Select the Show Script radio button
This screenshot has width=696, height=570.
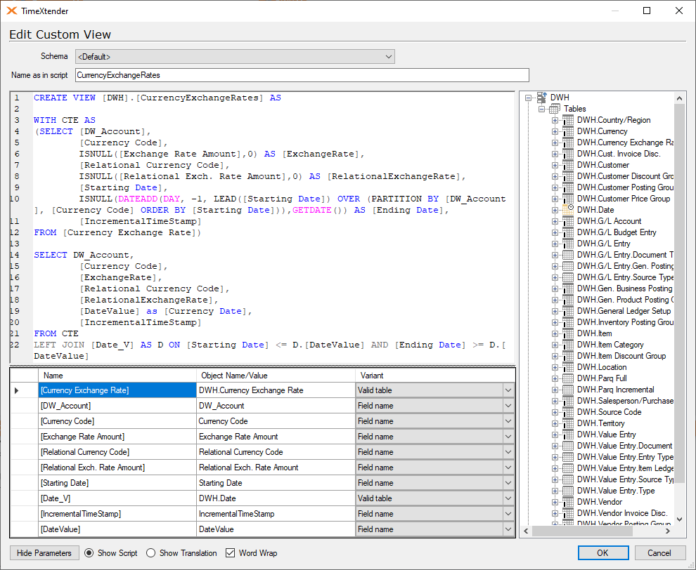89,552
